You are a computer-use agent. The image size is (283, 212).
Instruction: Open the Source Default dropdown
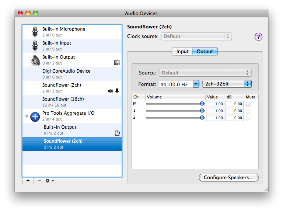click(x=205, y=73)
